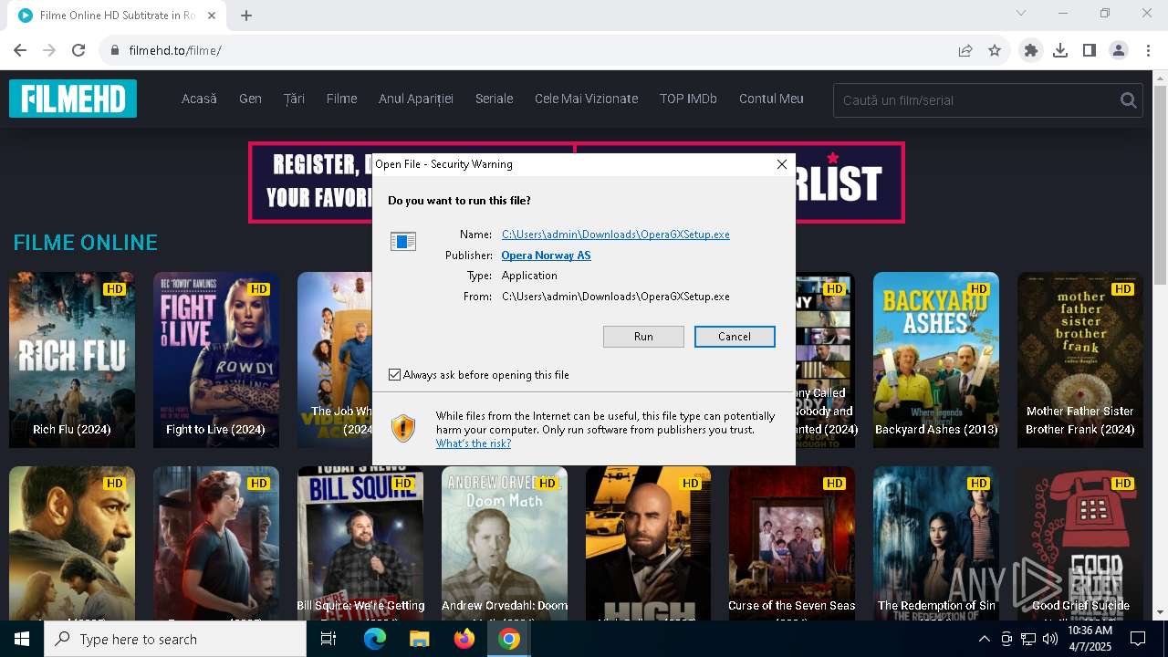
Task: Open Contul Meu menu
Action: [771, 99]
